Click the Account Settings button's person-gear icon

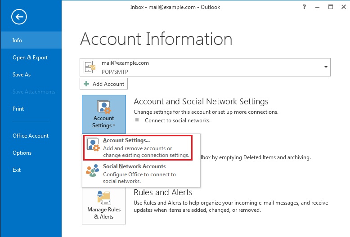pyautogui.click(x=104, y=107)
